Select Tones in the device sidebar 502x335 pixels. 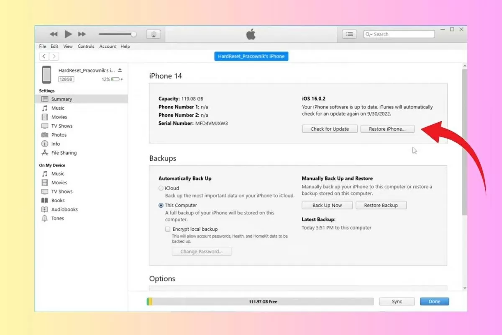(x=56, y=218)
